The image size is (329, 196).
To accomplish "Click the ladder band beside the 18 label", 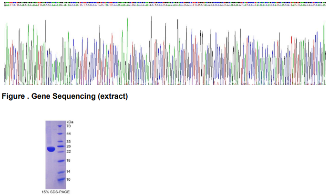I will coord(60,161).
